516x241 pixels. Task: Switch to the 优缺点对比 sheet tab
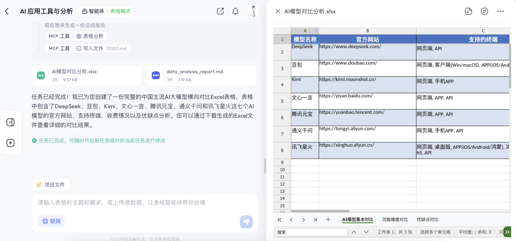[428, 220]
